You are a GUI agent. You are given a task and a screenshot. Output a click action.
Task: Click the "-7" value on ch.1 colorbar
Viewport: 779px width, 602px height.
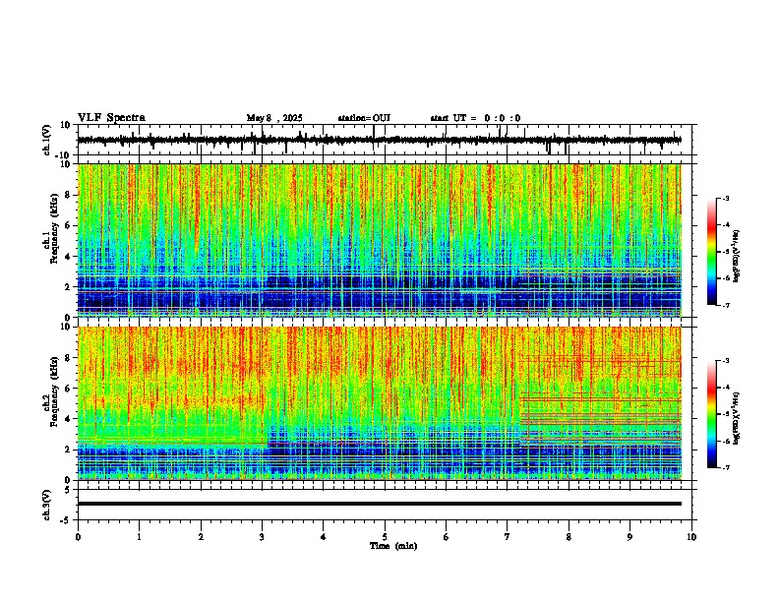[726, 305]
